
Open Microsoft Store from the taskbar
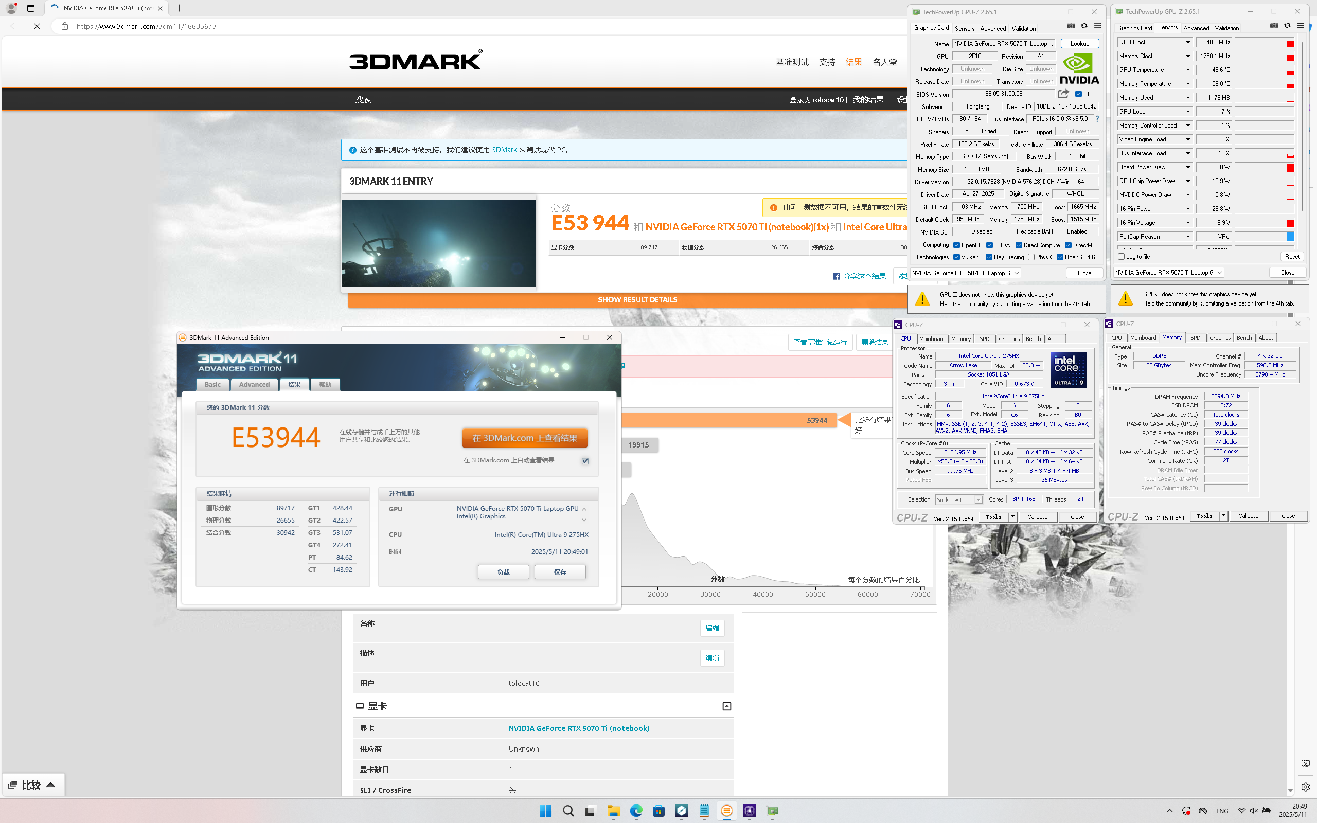(658, 811)
